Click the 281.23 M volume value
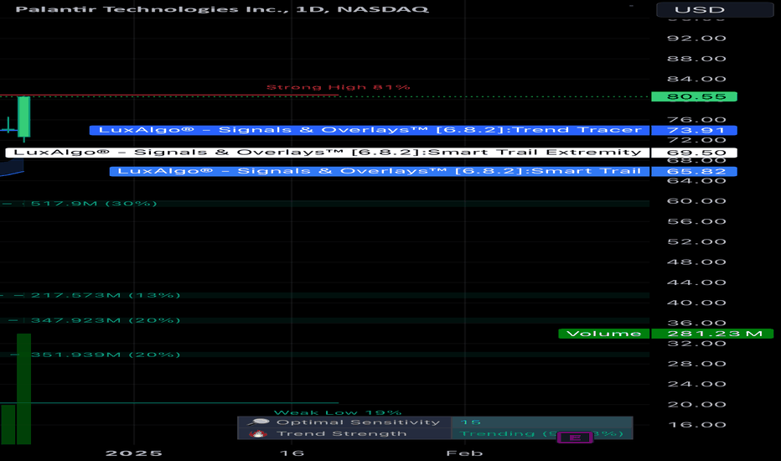Viewport: 781px width, 461px height. click(x=712, y=334)
